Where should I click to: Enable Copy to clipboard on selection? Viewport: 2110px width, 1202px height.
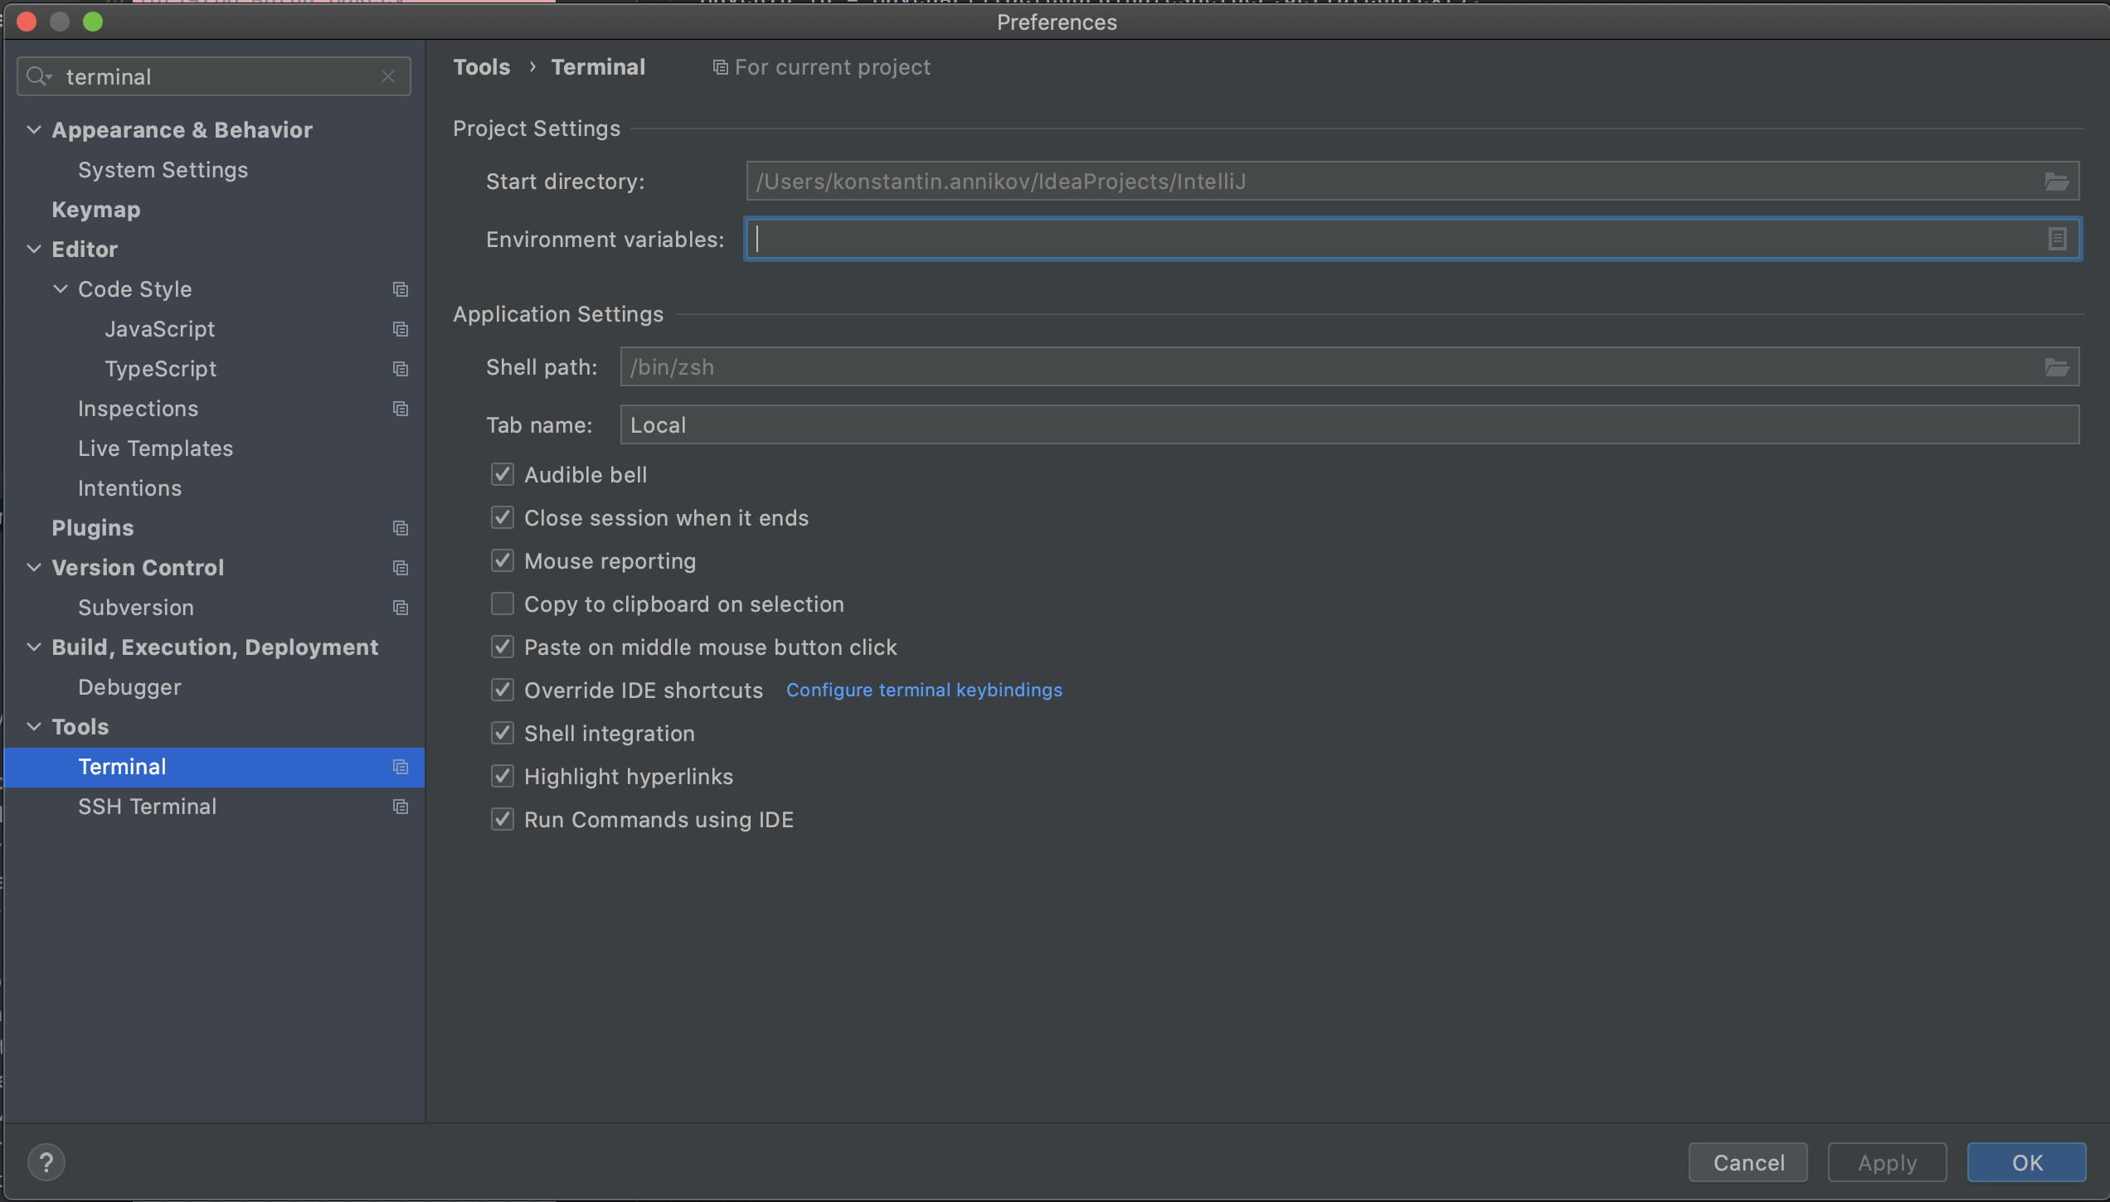503,603
